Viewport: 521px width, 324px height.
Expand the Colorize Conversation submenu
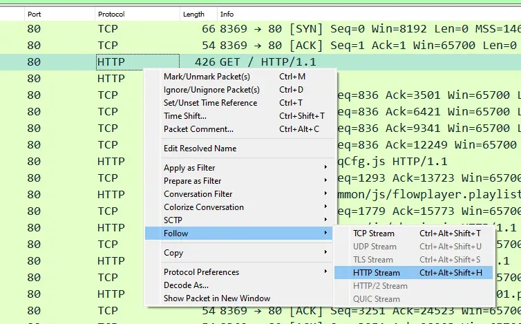241,207
